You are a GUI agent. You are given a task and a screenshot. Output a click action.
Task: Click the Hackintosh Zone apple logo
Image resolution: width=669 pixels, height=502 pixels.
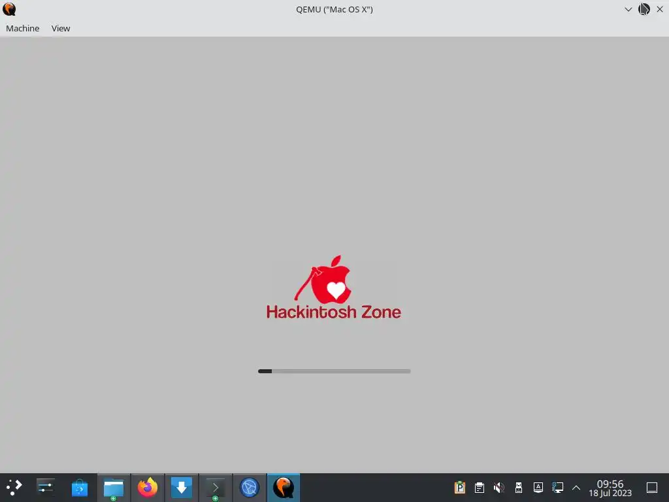(x=323, y=278)
